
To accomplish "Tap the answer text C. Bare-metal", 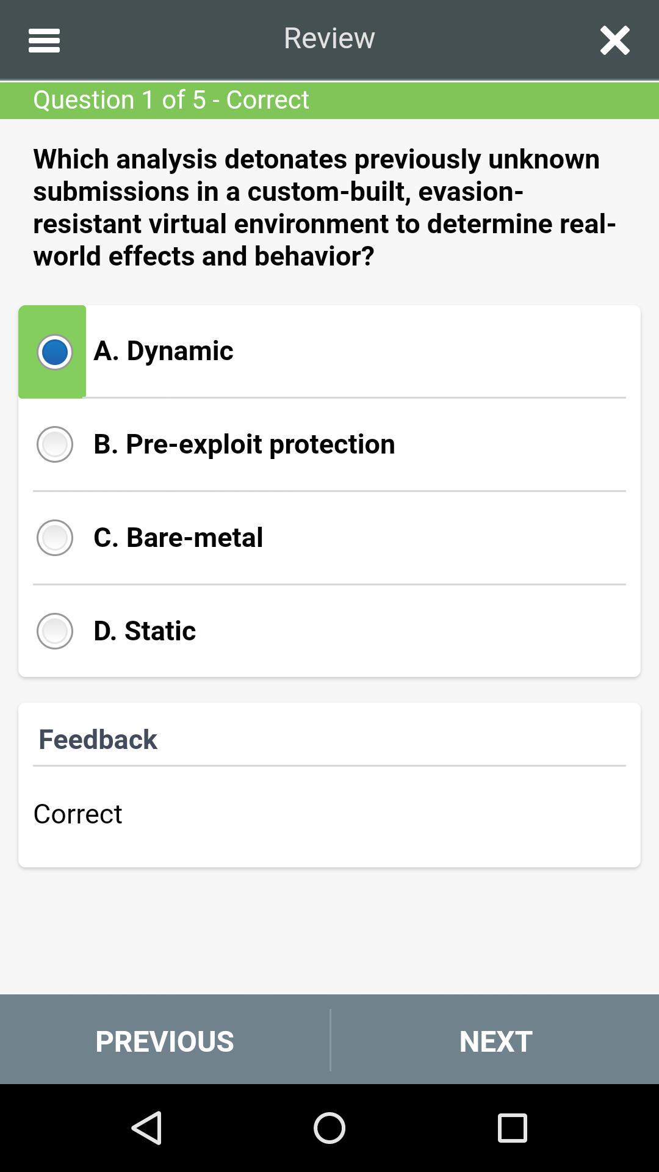I will point(178,538).
